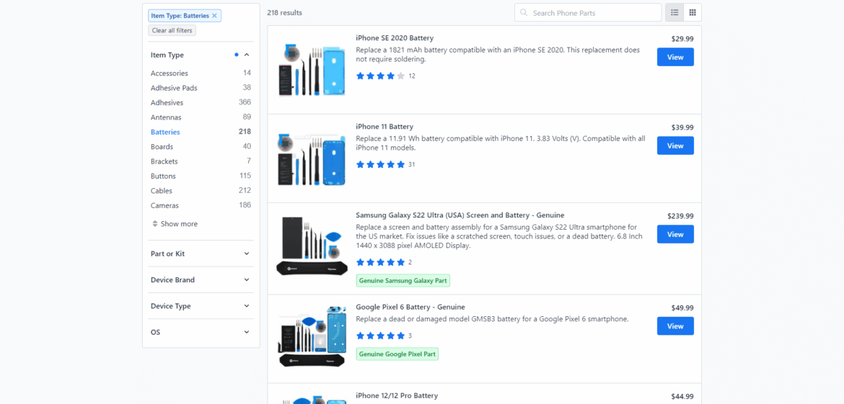Open the Google Pixel 6 Battery title link
The image size is (844, 404).
(410, 308)
